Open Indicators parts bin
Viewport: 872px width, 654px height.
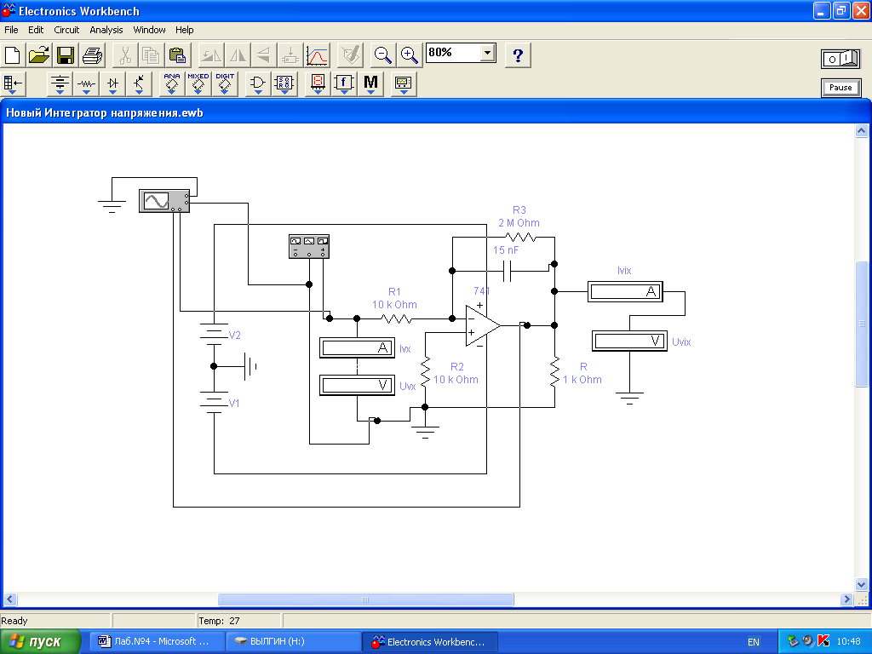[318, 84]
